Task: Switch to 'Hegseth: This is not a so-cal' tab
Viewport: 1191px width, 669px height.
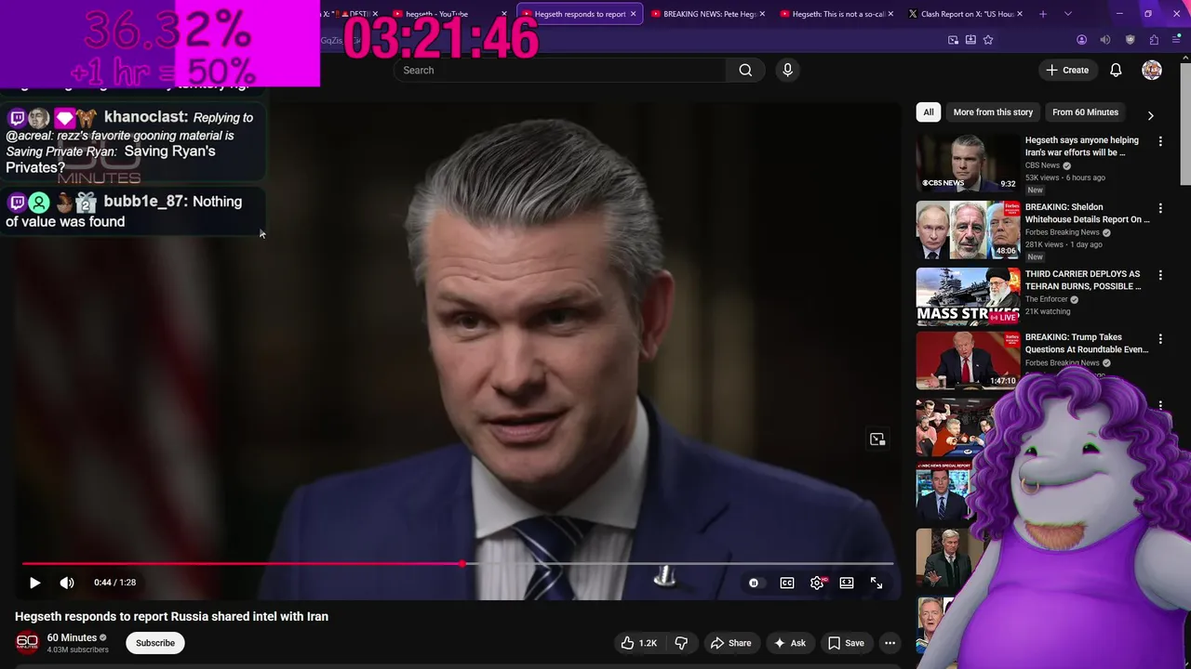Action: [837, 14]
